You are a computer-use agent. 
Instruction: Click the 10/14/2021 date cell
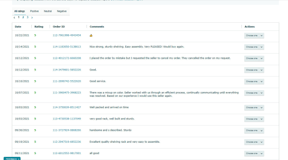pos(22,47)
